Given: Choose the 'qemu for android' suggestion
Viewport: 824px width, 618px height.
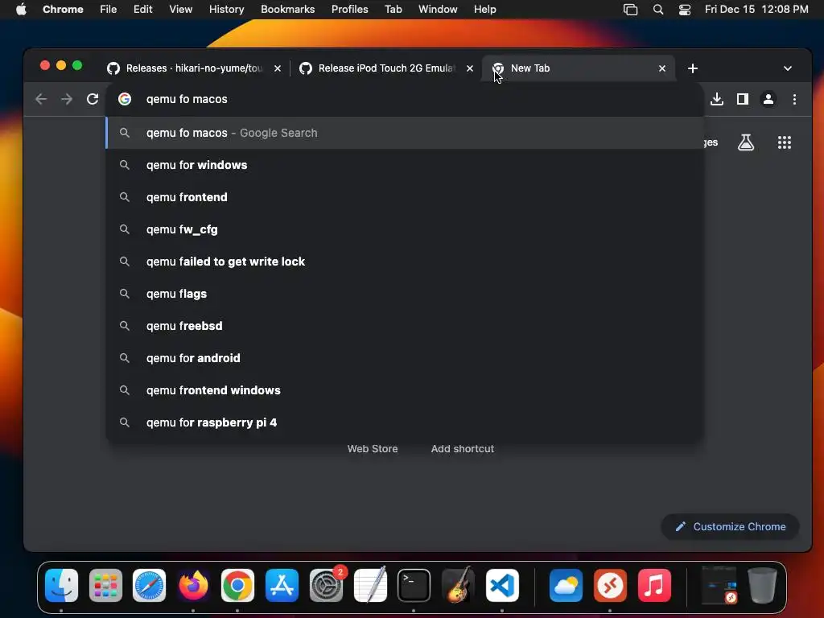Looking at the screenshot, I should [x=405, y=358].
